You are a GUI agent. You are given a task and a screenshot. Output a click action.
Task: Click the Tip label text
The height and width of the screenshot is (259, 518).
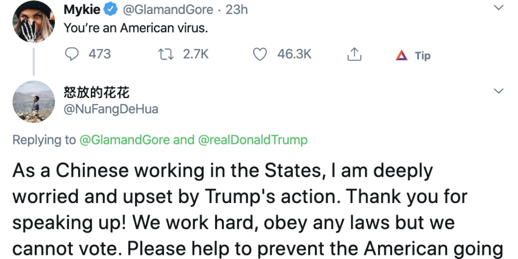point(423,55)
